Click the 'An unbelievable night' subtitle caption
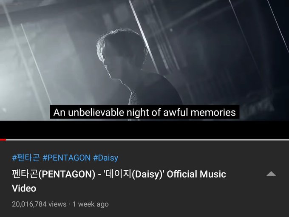The width and height of the screenshot is (289, 217). click(x=144, y=112)
